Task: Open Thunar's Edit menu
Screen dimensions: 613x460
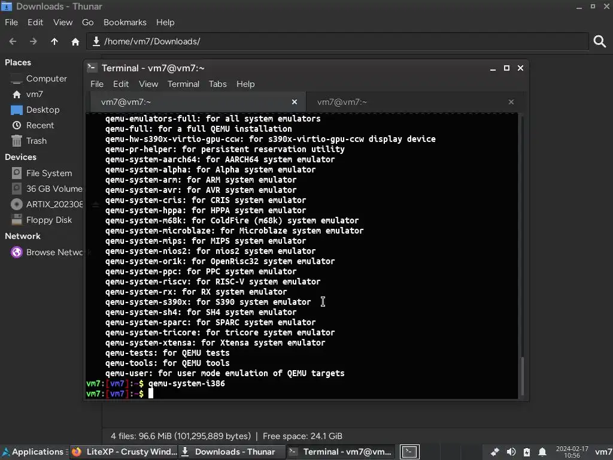Action: [x=35, y=22]
